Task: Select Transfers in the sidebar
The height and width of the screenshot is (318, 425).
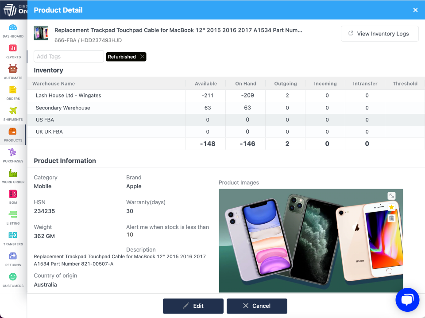Action: [13, 238]
